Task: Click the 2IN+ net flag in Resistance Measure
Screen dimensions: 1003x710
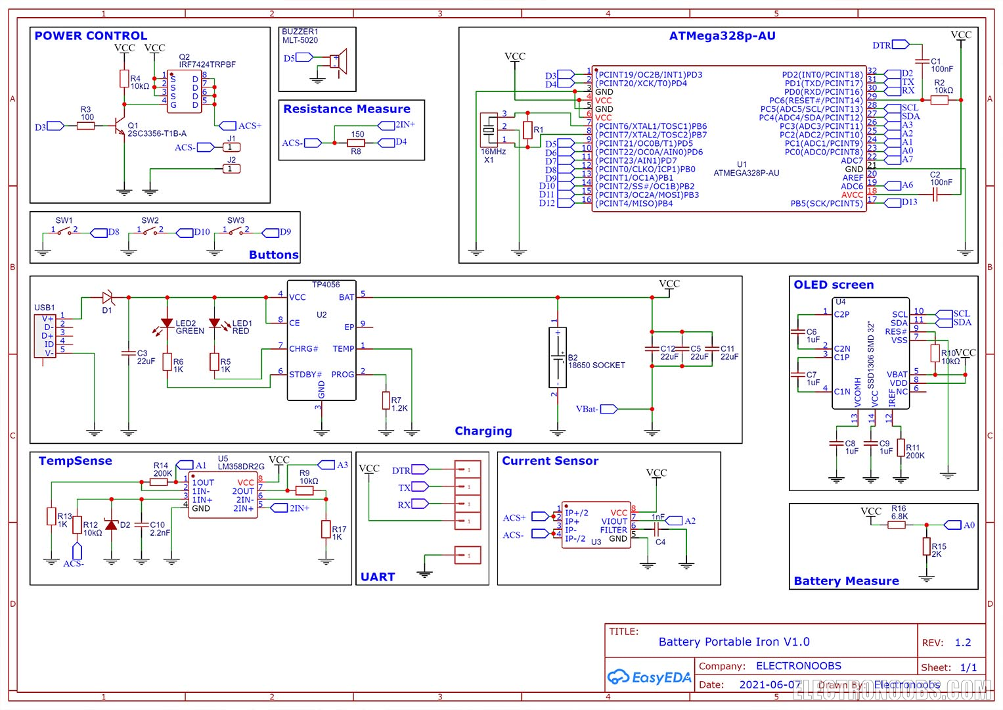Action: click(x=397, y=124)
